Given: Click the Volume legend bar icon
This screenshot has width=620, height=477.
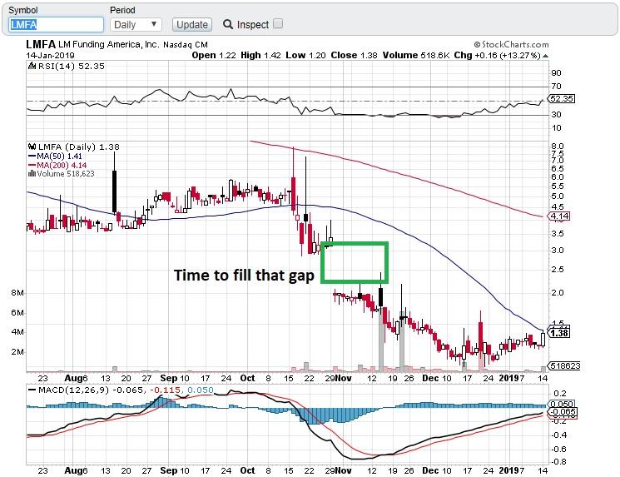Looking at the screenshot, I should (x=32, y=174).
